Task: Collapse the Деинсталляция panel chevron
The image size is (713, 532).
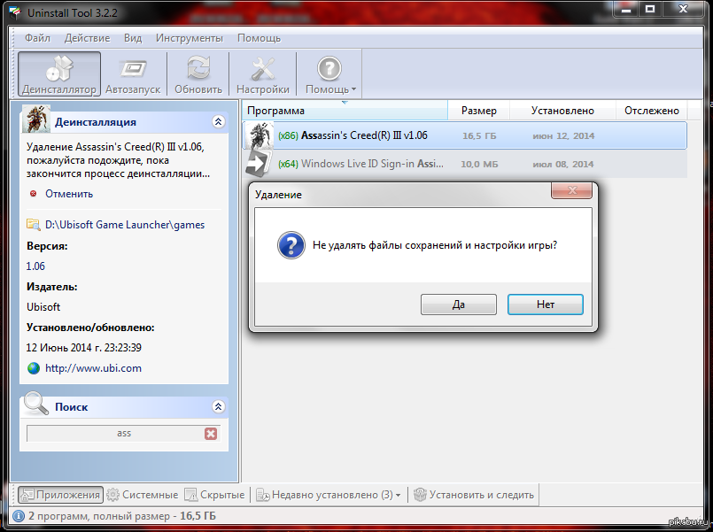Action: click(218, 122)
